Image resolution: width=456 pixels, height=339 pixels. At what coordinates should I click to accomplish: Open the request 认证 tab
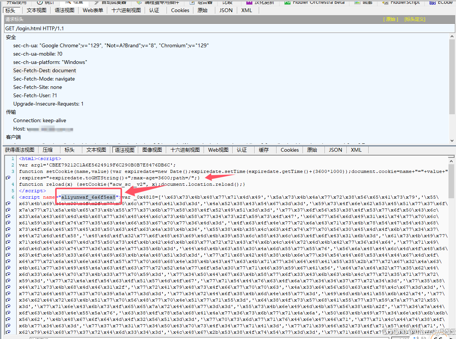[154, 10]
